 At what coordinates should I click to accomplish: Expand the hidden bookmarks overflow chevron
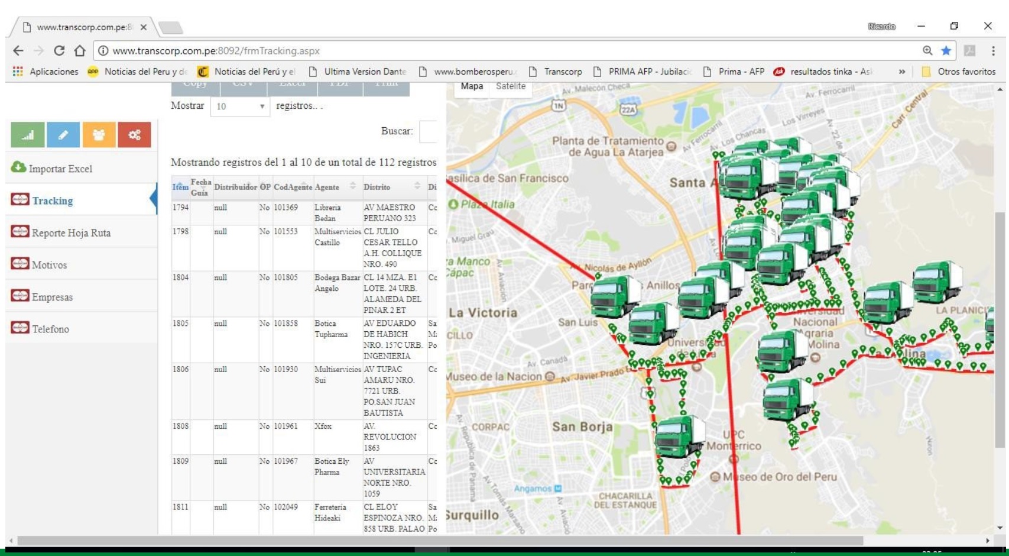point(902,72)
